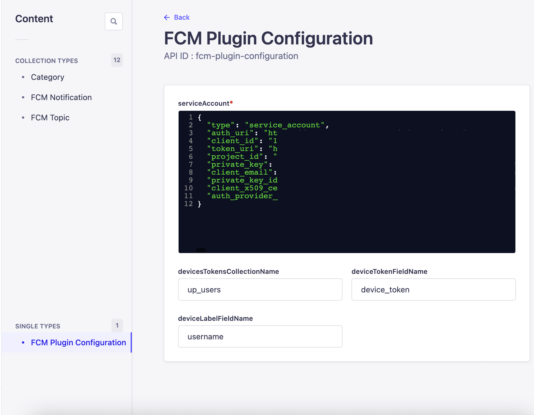Click the SINGLE TYPES section header

click(x=38, y=326)
